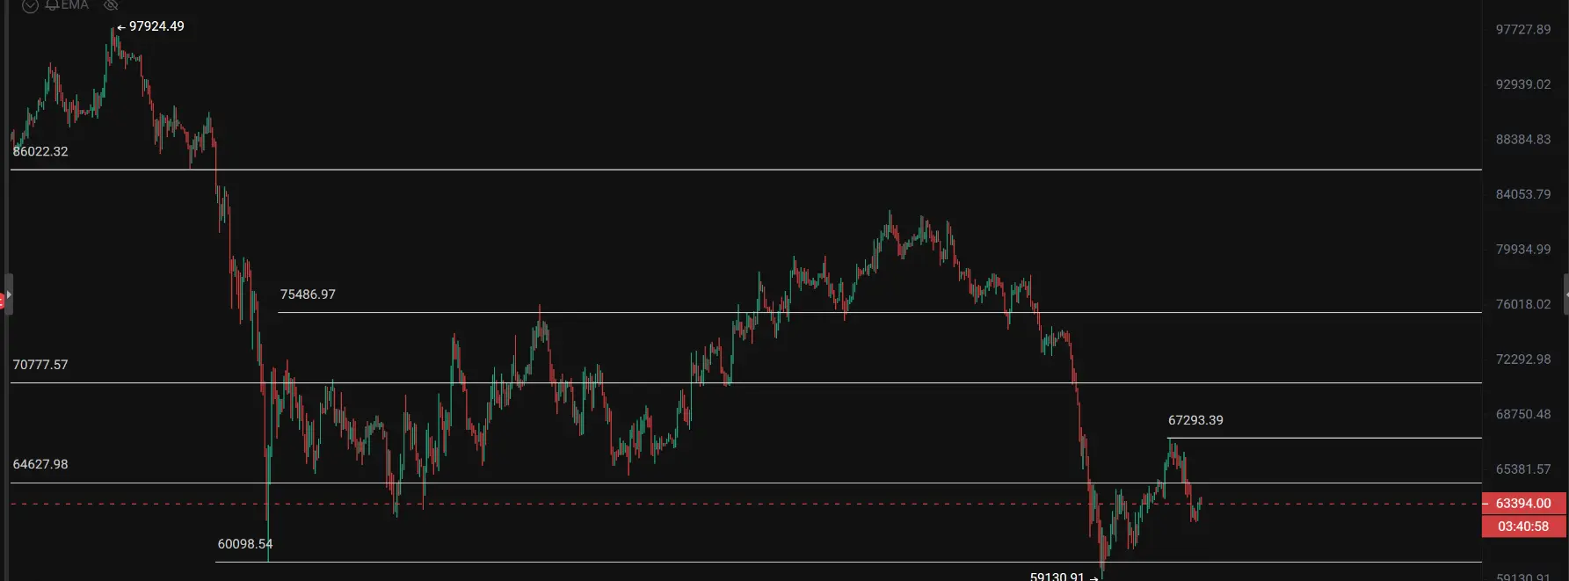Viewport: 1569px width, 581px height.
Task: Click axis price 76018.02
Action: tap(1523, 304)
